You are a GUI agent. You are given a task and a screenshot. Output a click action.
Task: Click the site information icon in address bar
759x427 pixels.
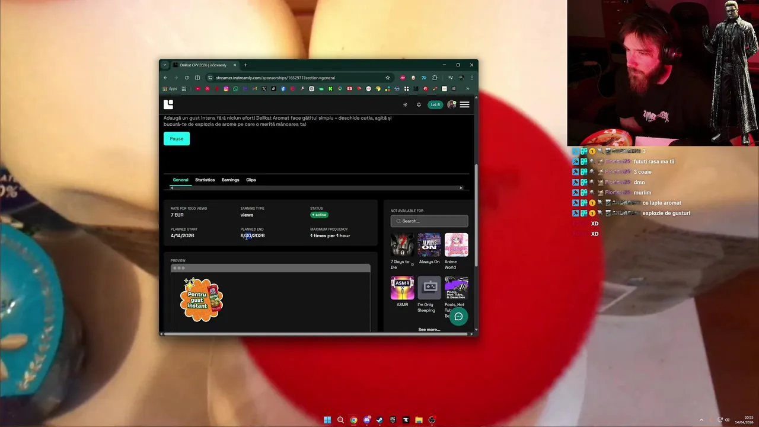pyautogui.click(x=210, y=78)
